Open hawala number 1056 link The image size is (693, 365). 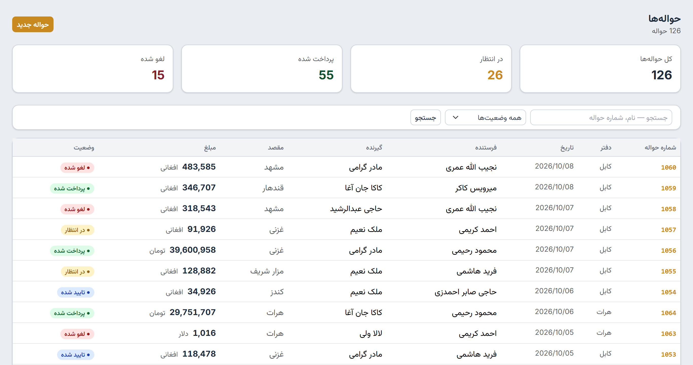668,250
